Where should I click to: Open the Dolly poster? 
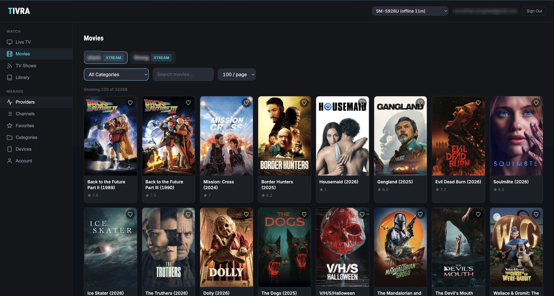tap(226, 247)
